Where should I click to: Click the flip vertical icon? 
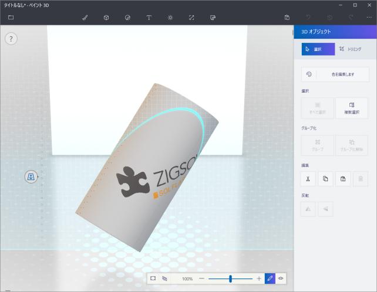325,209
